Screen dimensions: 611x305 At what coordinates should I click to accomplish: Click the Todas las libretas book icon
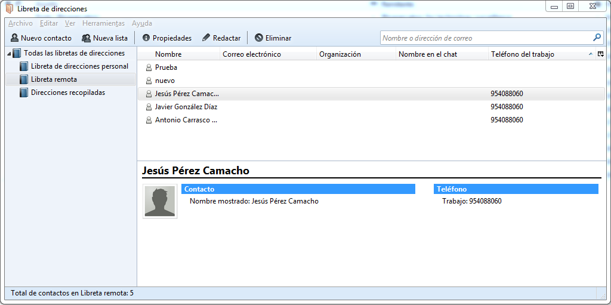coord(17,53)
